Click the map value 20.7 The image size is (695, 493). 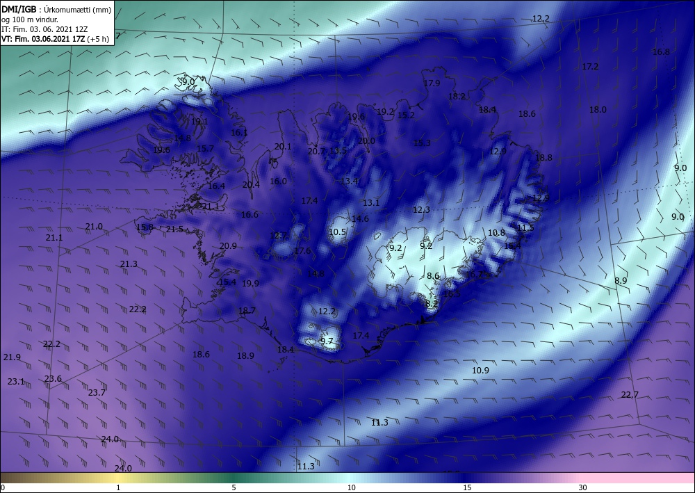click(316, 151)
